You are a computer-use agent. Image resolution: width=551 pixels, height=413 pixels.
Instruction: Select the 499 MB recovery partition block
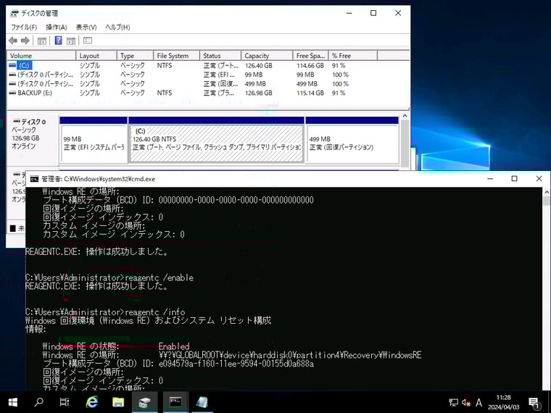point(352,140)
